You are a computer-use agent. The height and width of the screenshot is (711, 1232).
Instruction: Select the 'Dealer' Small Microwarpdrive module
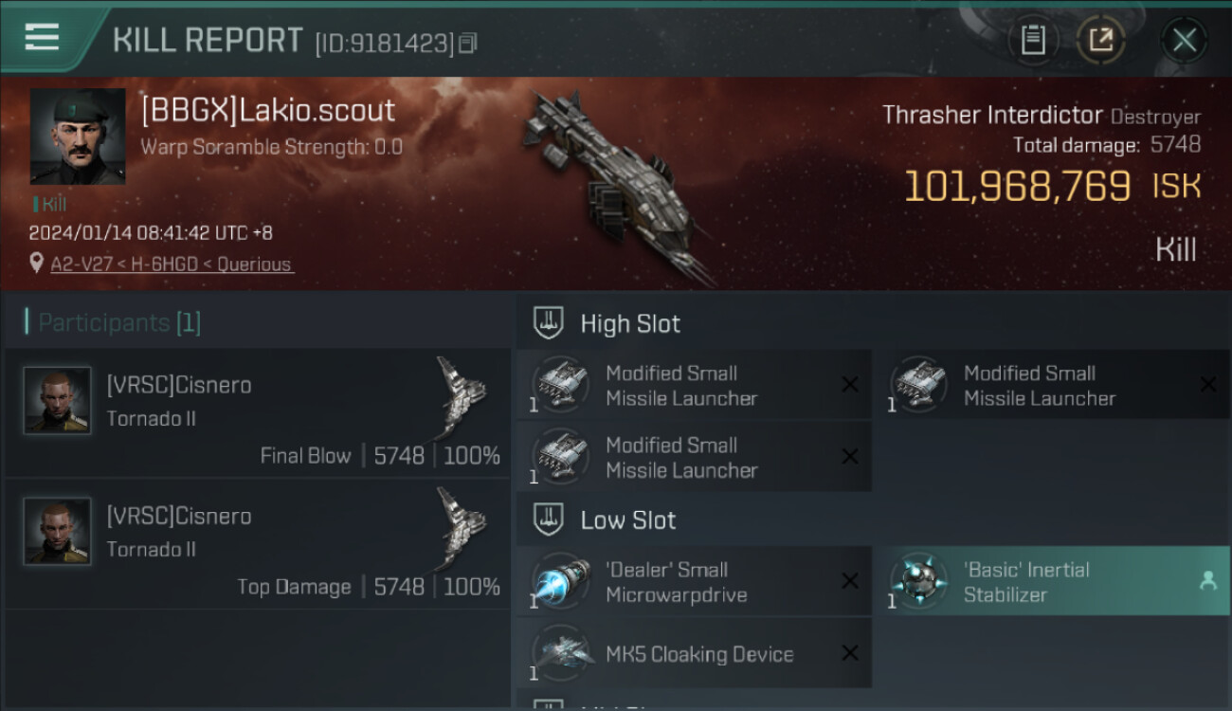[x=694, y=581]
